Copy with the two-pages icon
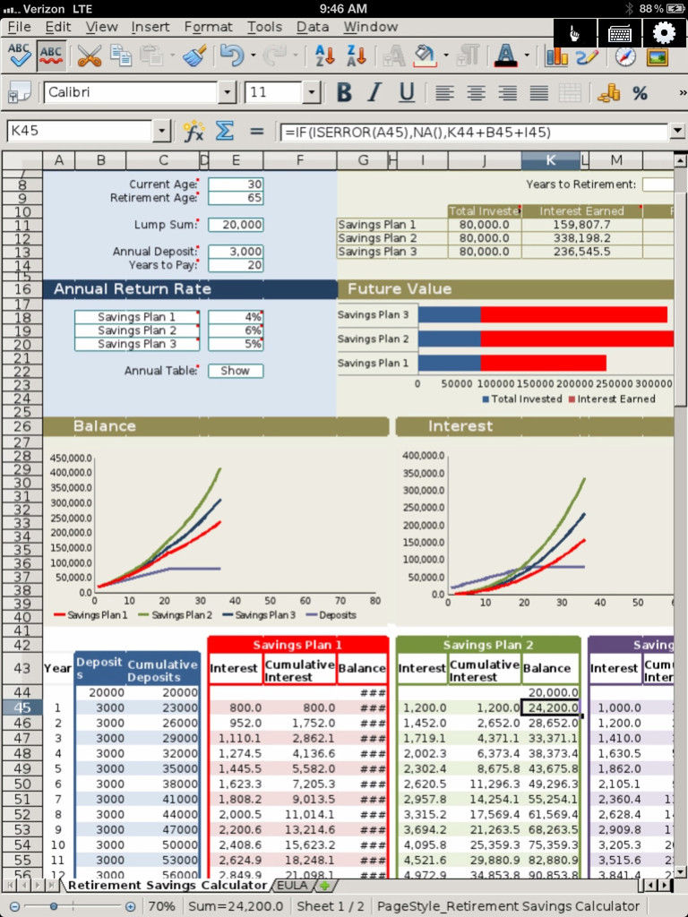This screenshot has width=688, height=917. point(121,56)
